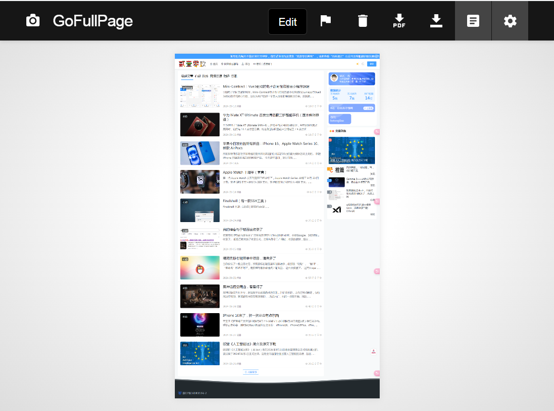
Task: Click the Apple Watch article title
Action: pyautogui.click(x=244, y=172)
